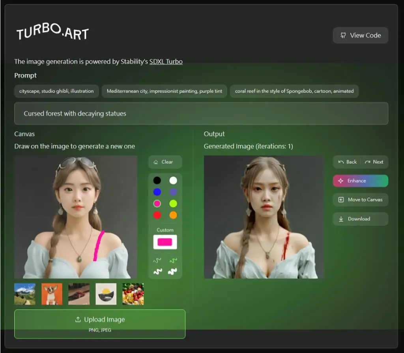
Task: Open the custom pink color picker
Action: point(165,242)
